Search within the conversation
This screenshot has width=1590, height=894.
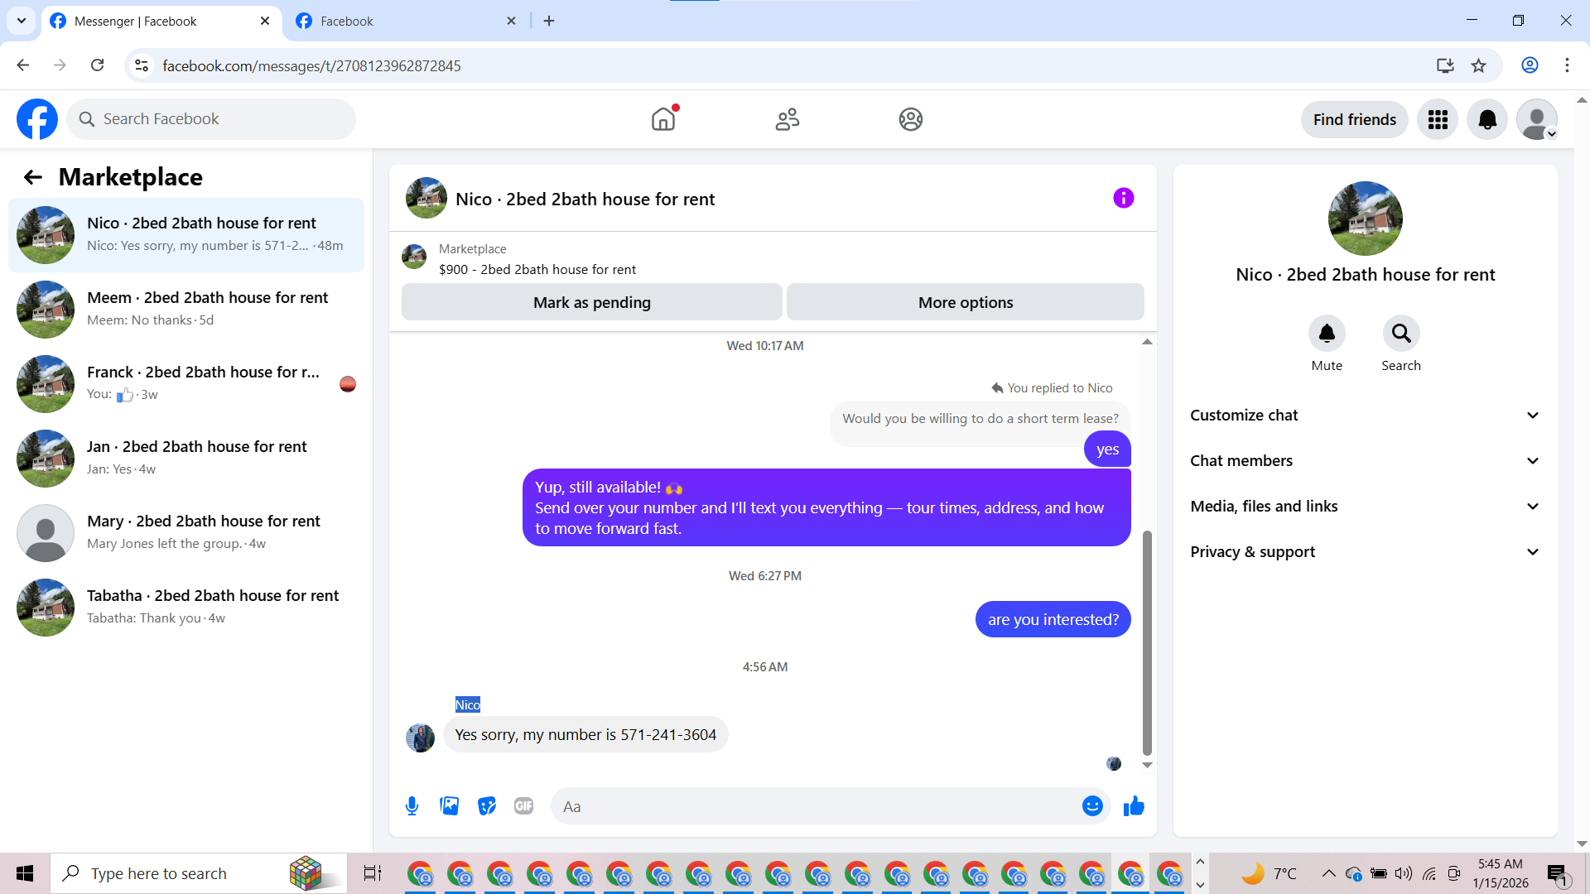[1400, 334]
